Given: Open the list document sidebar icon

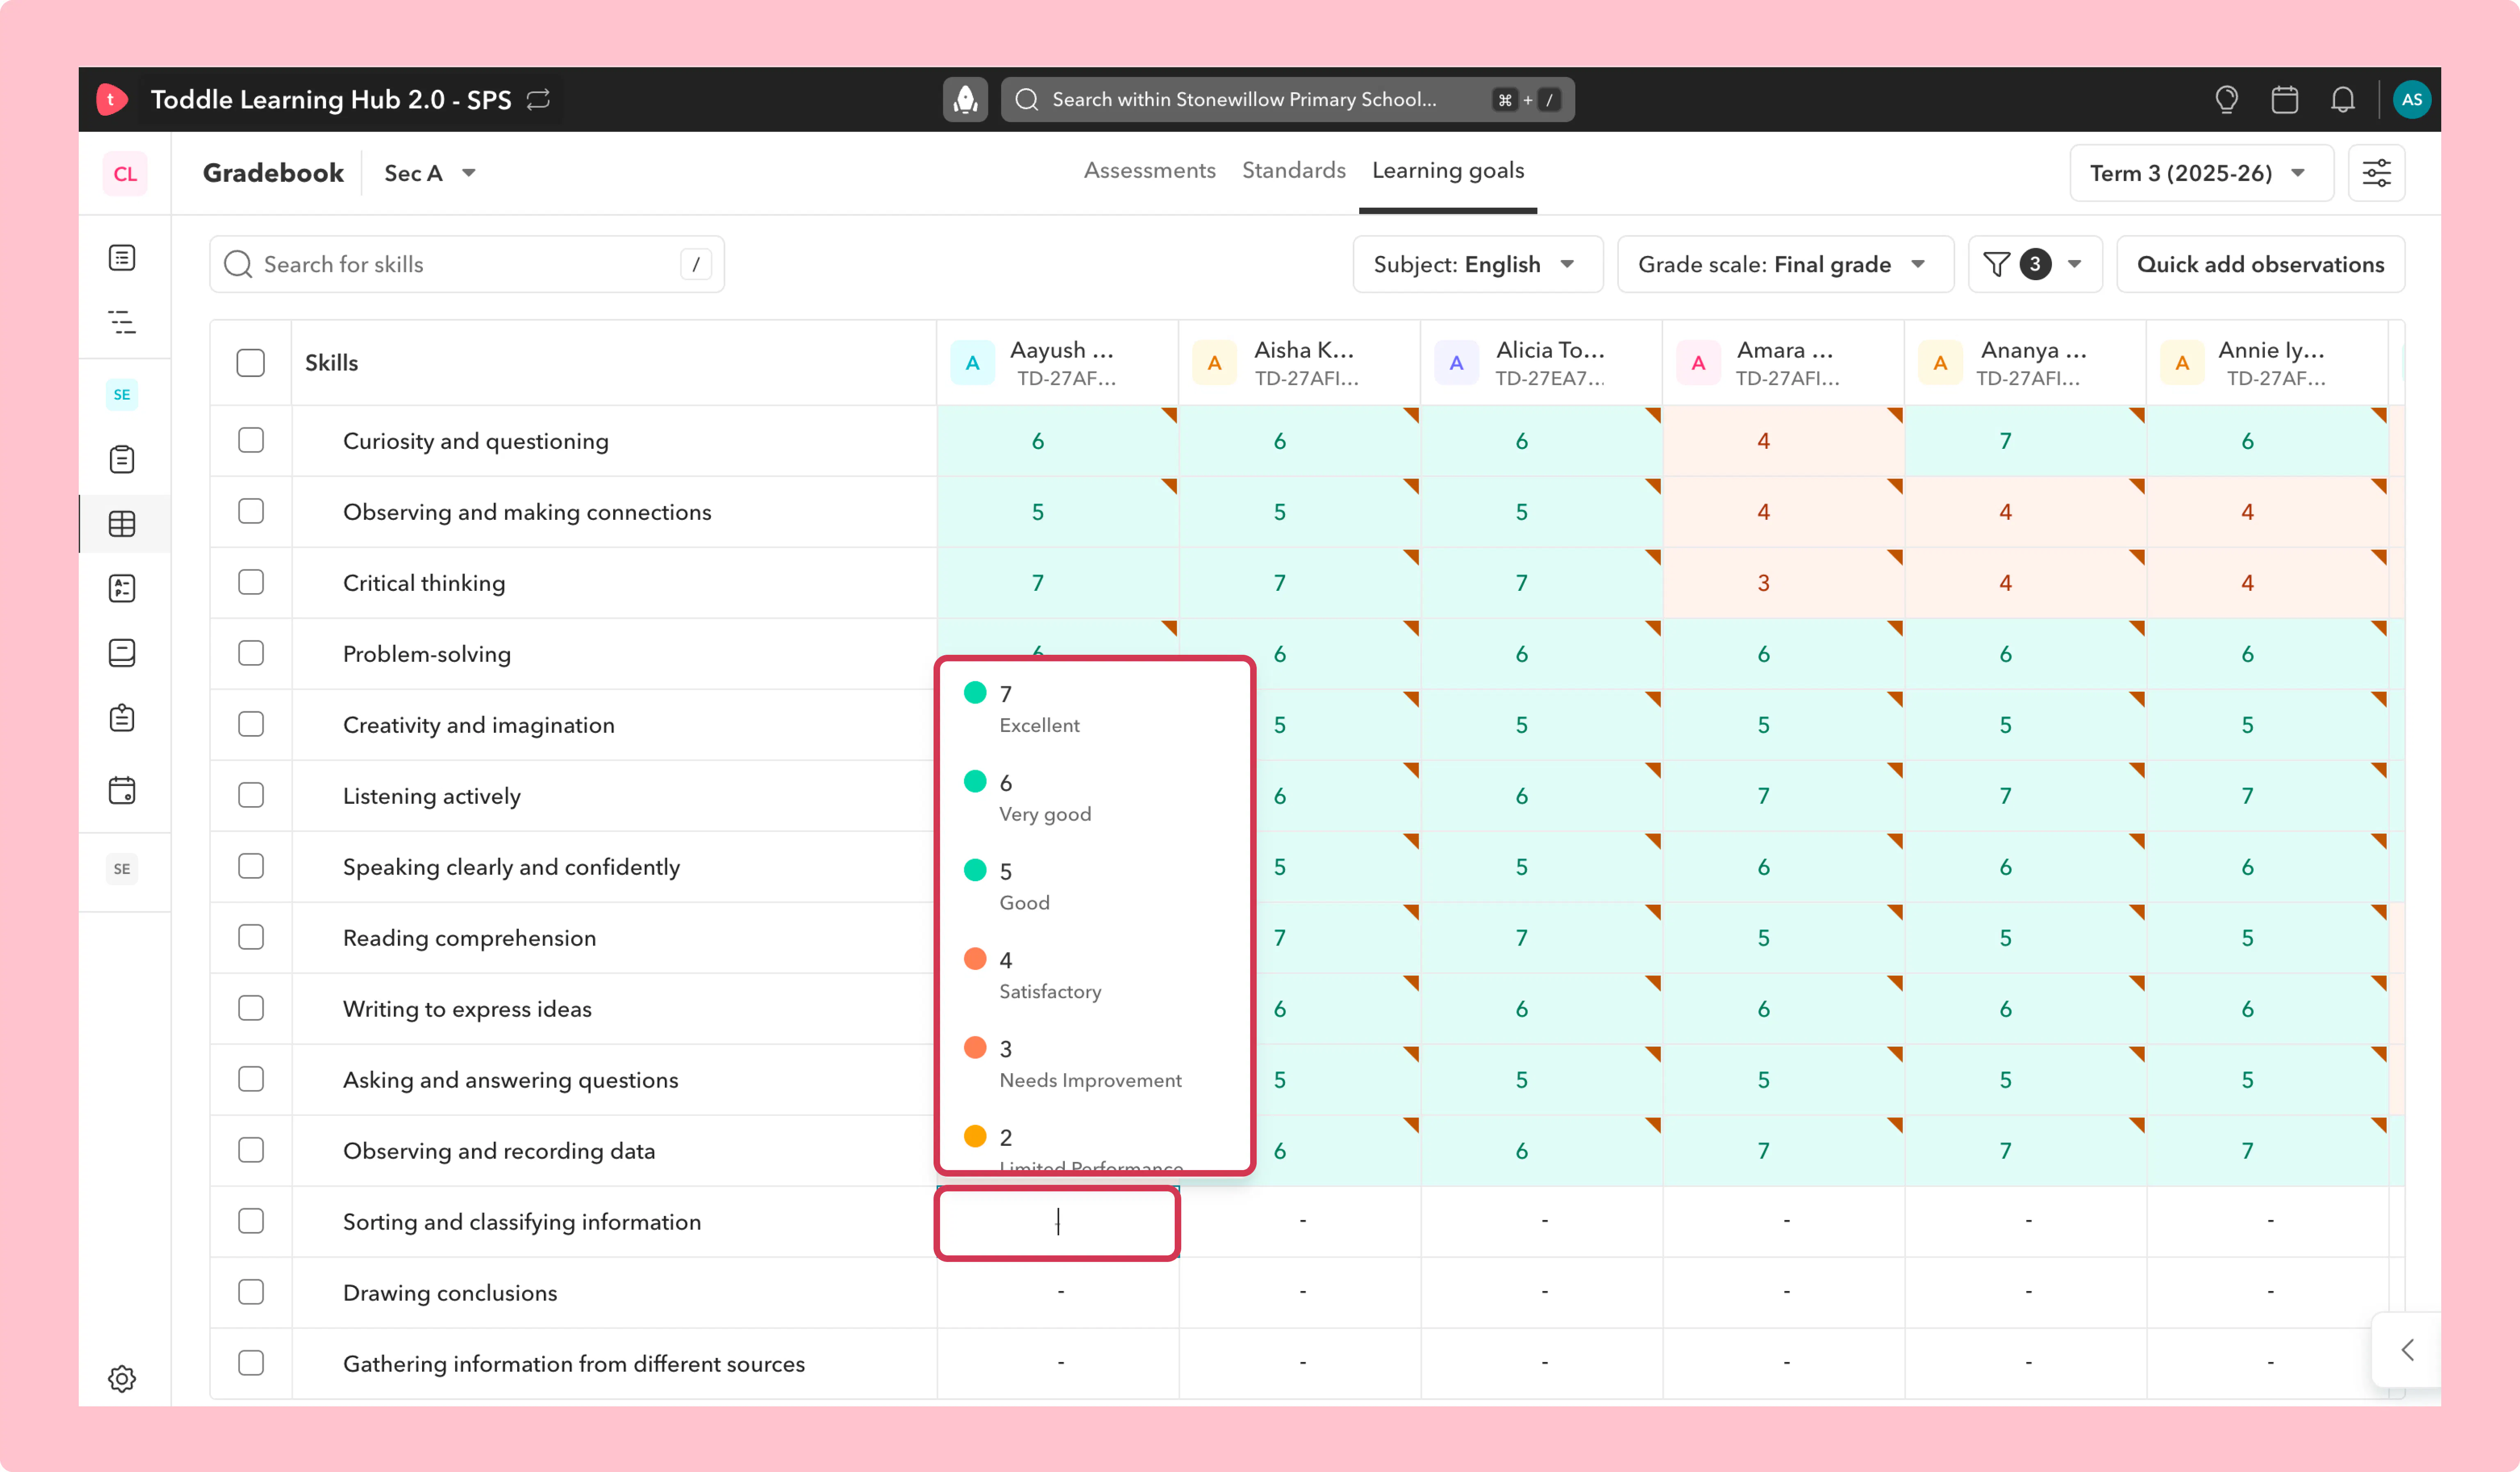Looking at the screenshot, I should 122,258.
